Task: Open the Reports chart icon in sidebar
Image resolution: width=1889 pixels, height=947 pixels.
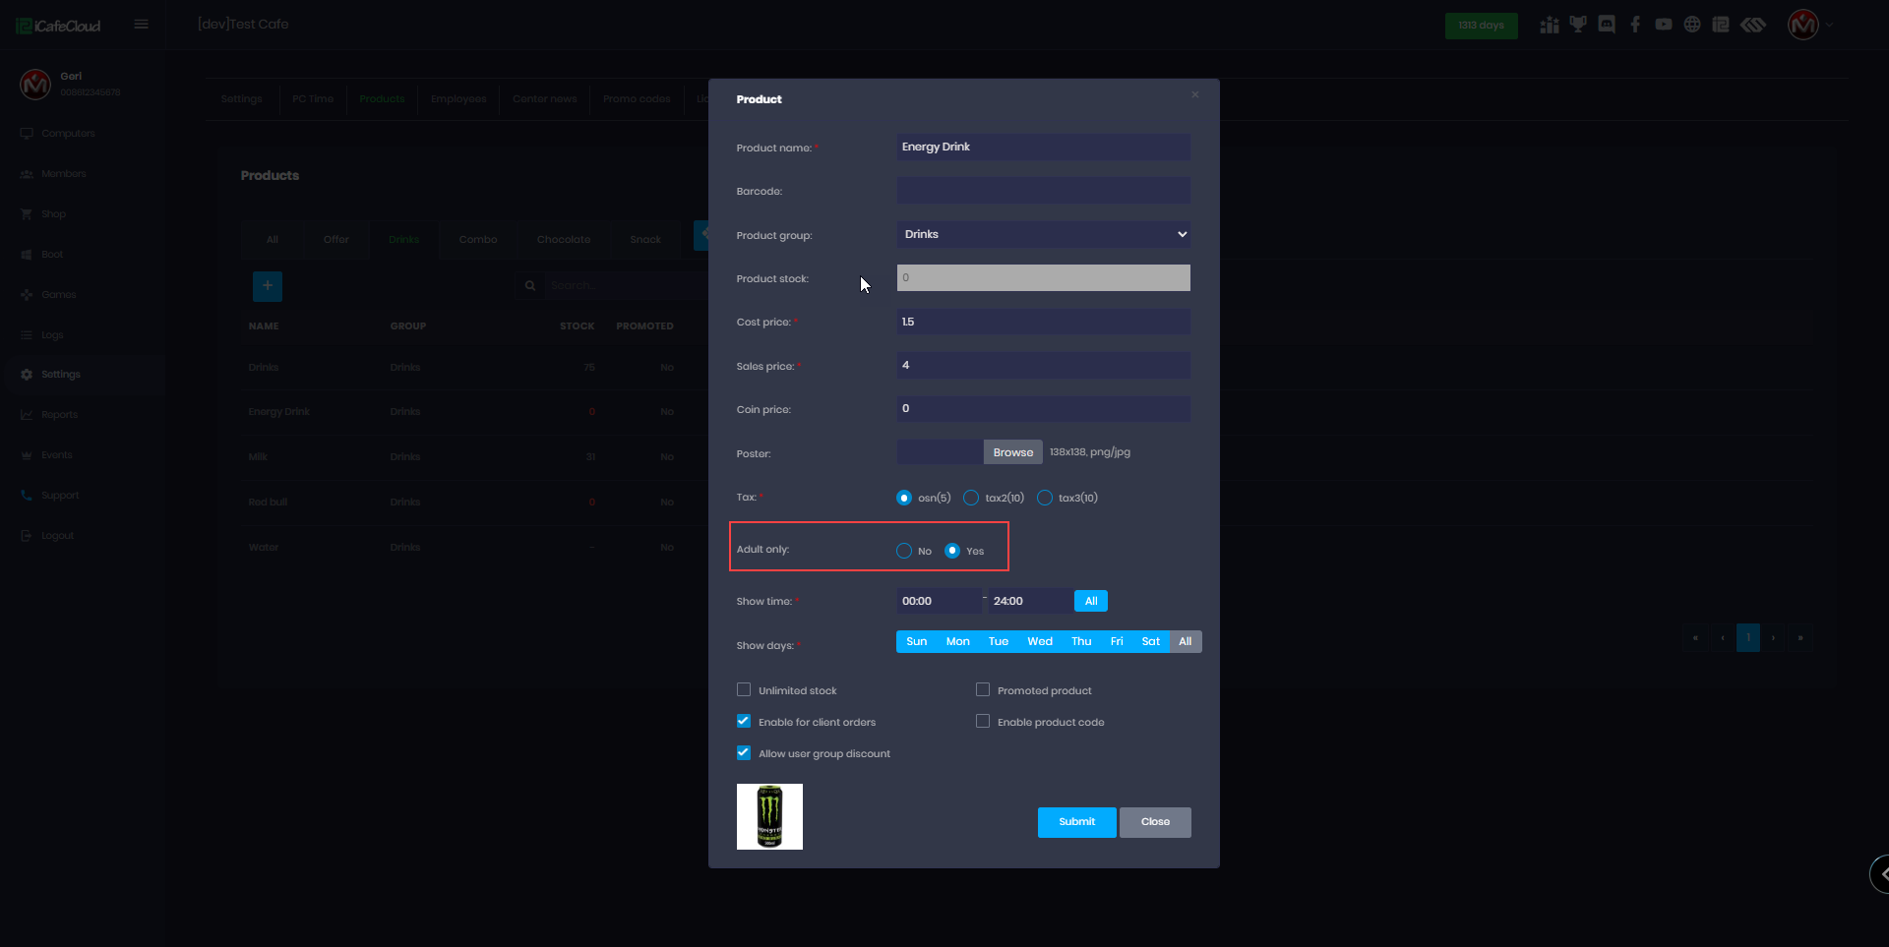Action: [27, 415]
